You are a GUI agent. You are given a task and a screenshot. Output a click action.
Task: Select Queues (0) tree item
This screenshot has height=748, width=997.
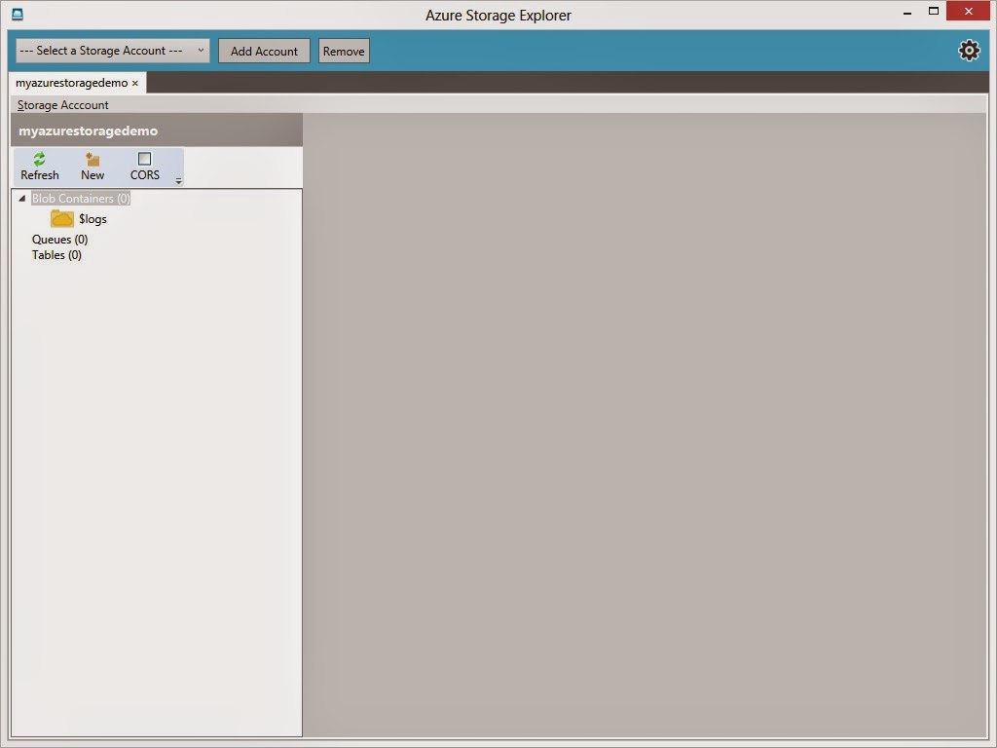(59, 240)
